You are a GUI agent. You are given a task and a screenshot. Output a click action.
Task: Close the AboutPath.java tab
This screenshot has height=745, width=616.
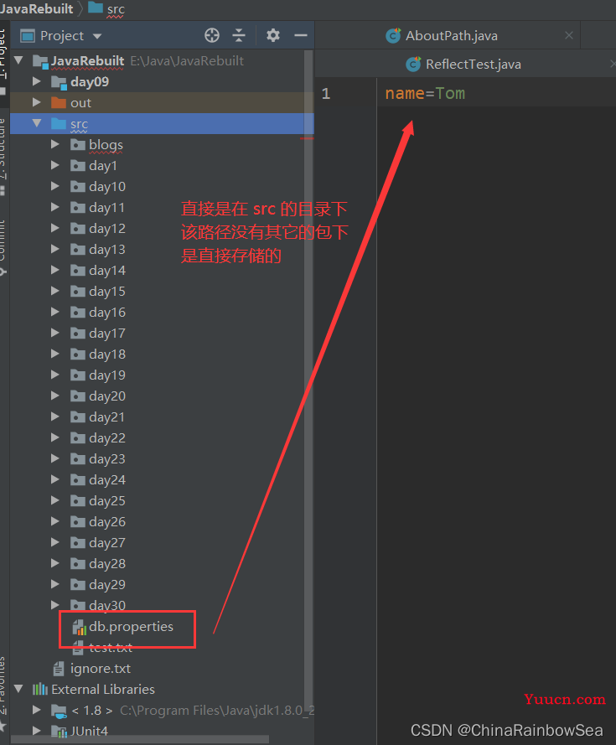coord(569,35)
